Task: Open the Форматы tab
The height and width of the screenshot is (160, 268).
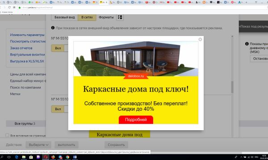Action: click(106, 17)
